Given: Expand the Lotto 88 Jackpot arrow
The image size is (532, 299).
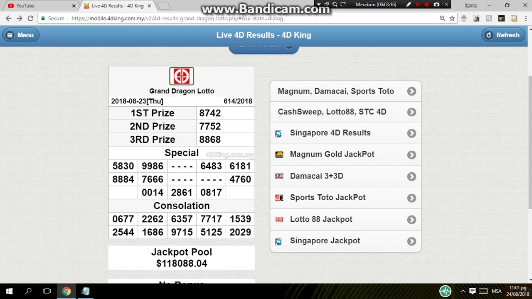Looking at the screenshot, I should (x=411, y=220).
